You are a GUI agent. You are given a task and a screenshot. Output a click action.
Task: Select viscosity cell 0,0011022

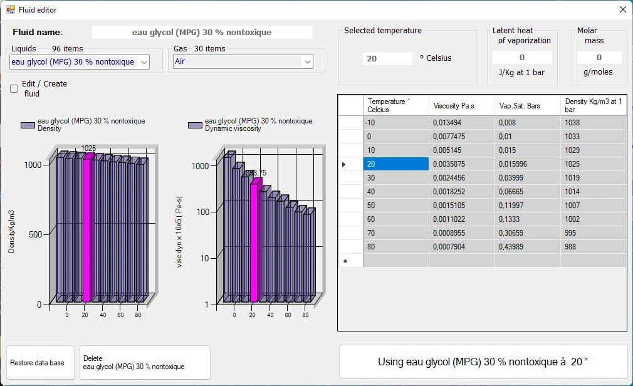tap(462, 219)
